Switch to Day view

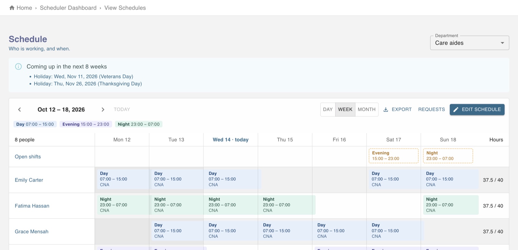tap(328, 110)
